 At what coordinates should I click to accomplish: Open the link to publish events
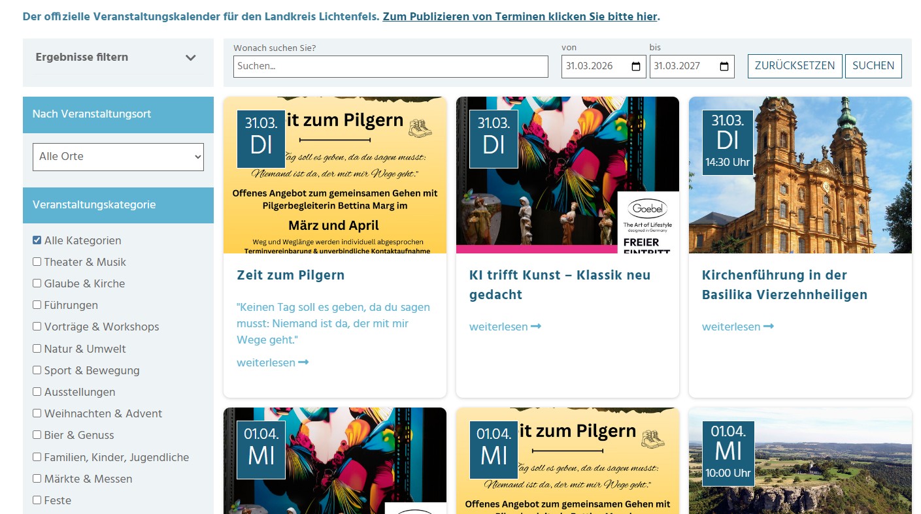point(520,16)
